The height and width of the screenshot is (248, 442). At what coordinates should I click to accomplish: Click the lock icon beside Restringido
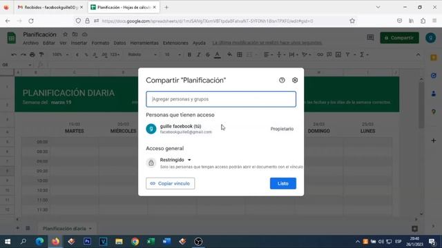[151, 163]
